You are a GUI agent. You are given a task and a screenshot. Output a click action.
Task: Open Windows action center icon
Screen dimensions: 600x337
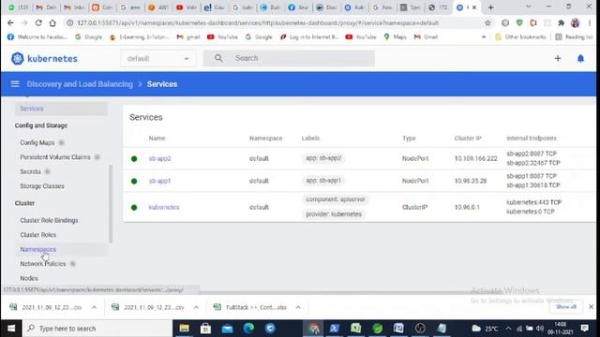point(584,329)
